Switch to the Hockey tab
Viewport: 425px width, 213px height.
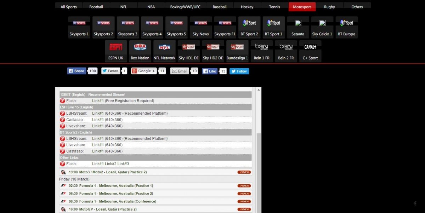[247, 7]
